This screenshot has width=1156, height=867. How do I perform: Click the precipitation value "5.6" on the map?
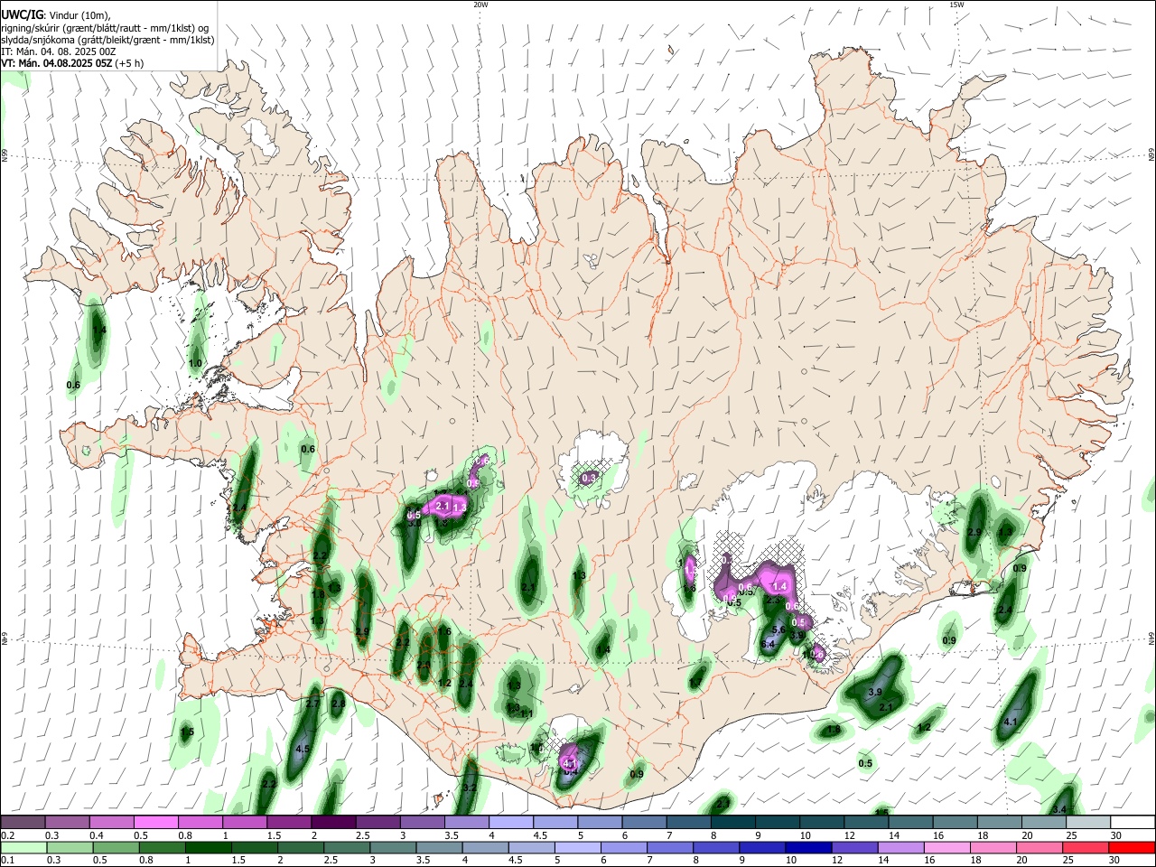tap(778, 629)
